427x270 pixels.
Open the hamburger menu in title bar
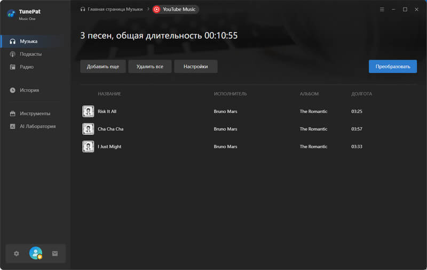pos(382,10)
